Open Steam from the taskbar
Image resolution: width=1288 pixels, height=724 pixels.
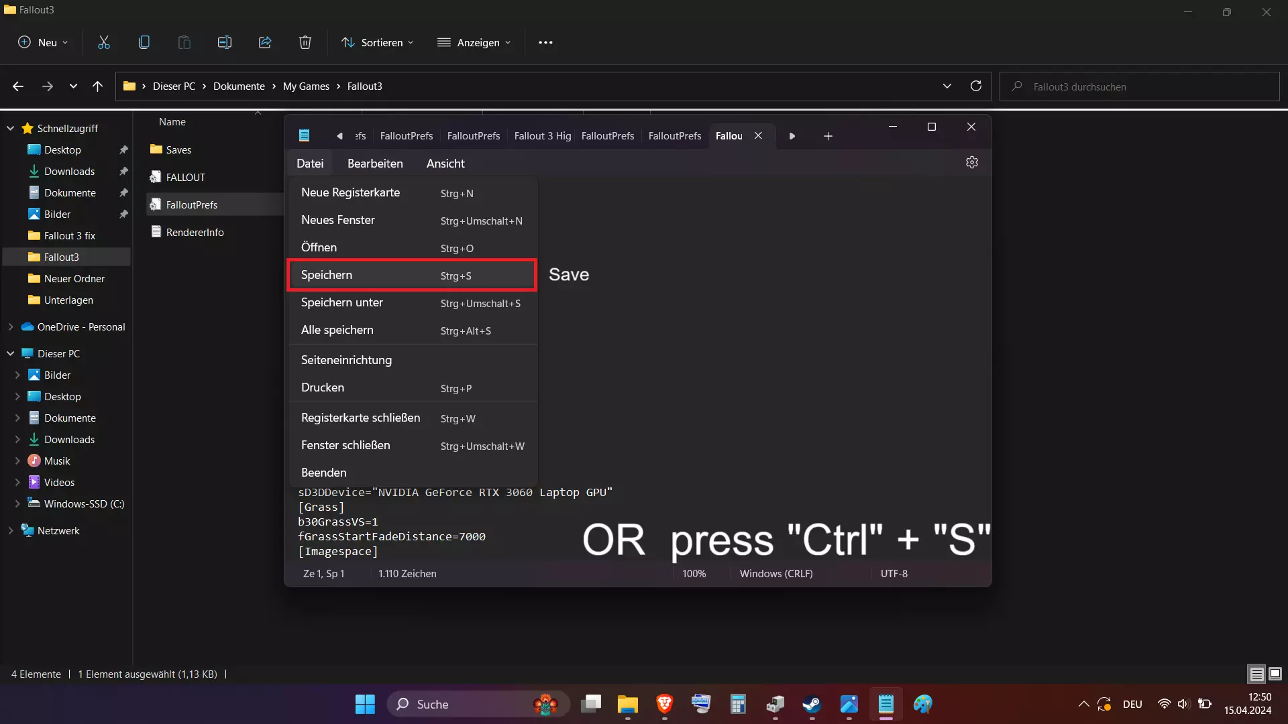click(812, 705)
